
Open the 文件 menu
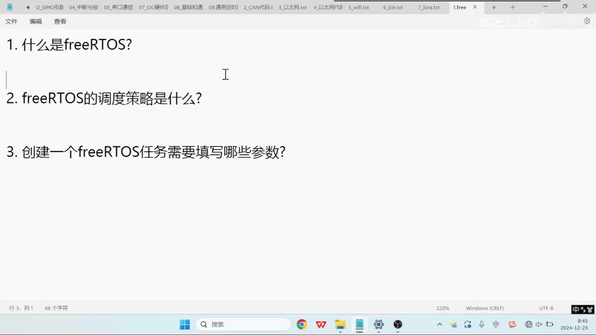[x=11, y=21]
